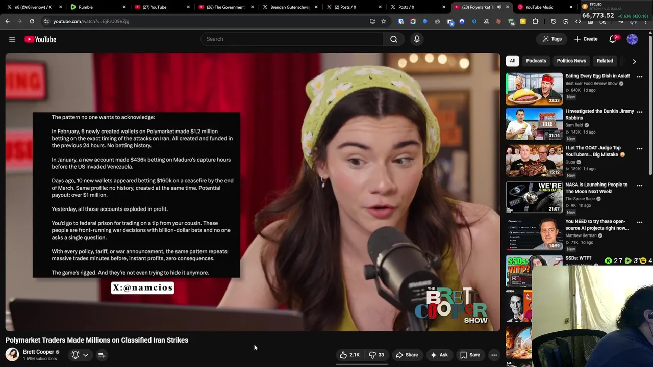Click the video player area to pause
Image resolution: width=653 pixels, height=367 pixels.
pyautogui.click(x=253, y=192)
